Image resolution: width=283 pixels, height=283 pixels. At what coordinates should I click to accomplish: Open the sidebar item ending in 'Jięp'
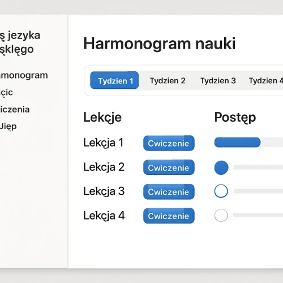8,126
